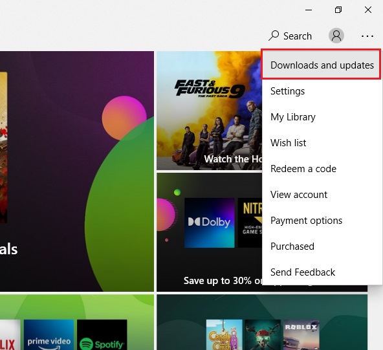Open the Spotify app tile
The image size is (383, 350).
coord(102,334)
